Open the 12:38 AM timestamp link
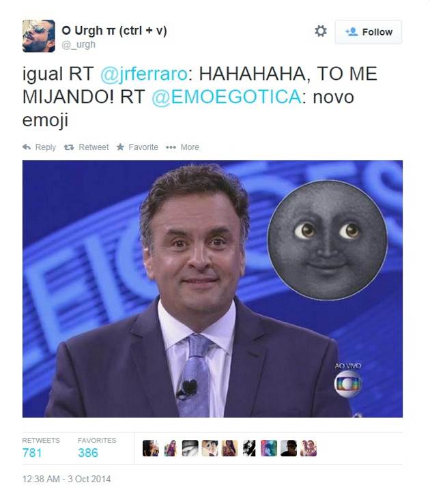 66,479
